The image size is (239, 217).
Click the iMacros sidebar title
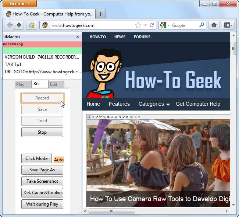[13, 37]
